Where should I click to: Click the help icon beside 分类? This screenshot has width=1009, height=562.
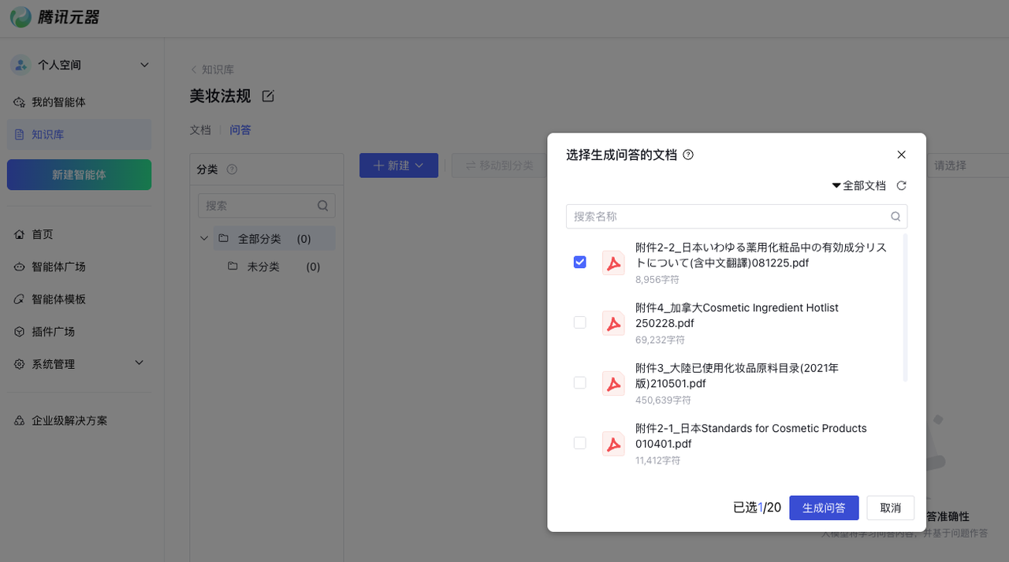click(232, 169)
